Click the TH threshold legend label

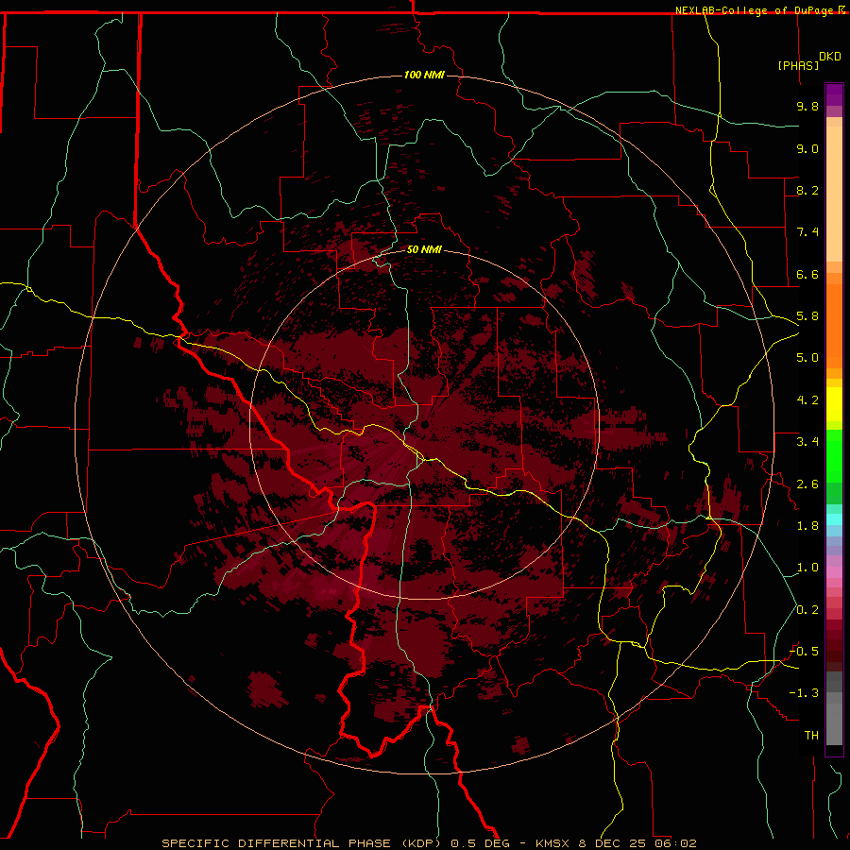(811, 736)
